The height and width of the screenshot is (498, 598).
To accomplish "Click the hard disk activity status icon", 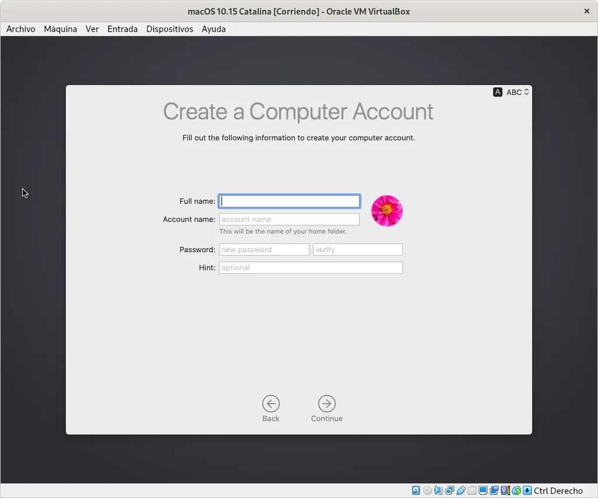I will (x=416, y=490).
